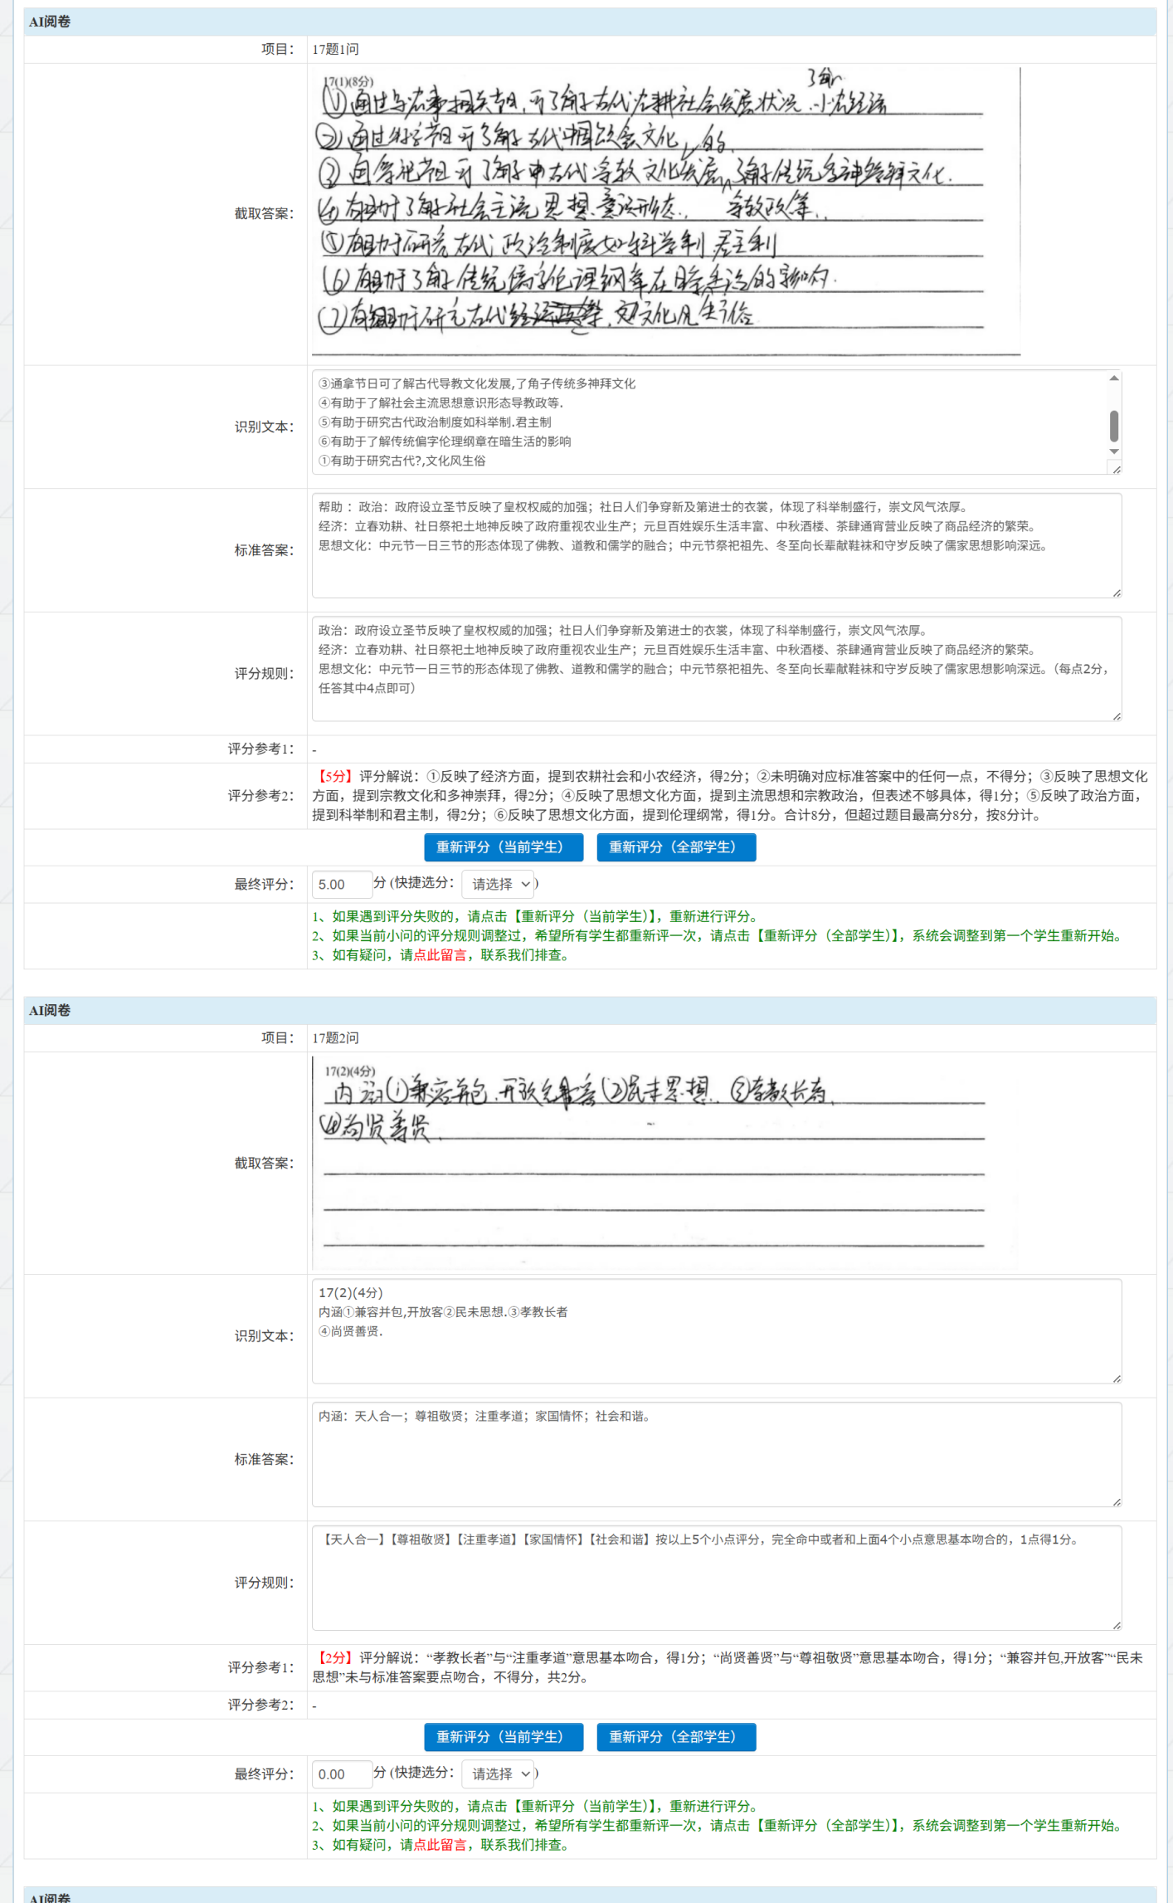The width and height of the screenshot is (1173, 1903).
Task: Click resize handle of 17题2问 标准答案 textarea
Action: (x=1117, y=1501)
